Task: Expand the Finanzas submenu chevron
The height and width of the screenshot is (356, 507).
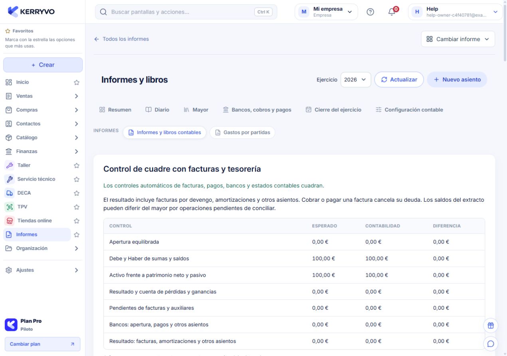Action: tap(76, 151)
